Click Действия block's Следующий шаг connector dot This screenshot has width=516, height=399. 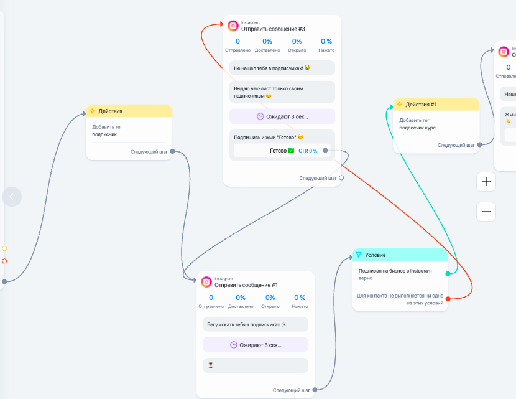tap(172, 151)
